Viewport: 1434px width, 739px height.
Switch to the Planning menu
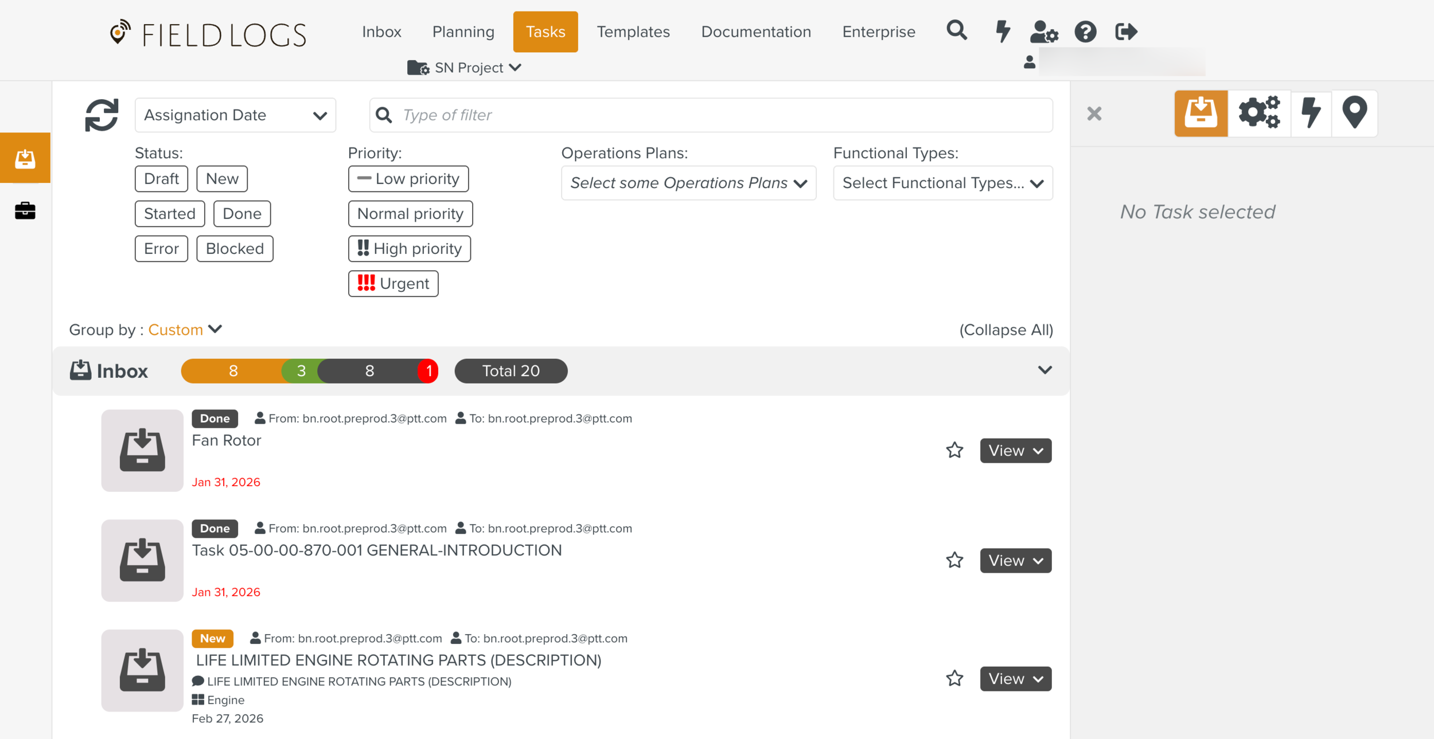point(463,32)
